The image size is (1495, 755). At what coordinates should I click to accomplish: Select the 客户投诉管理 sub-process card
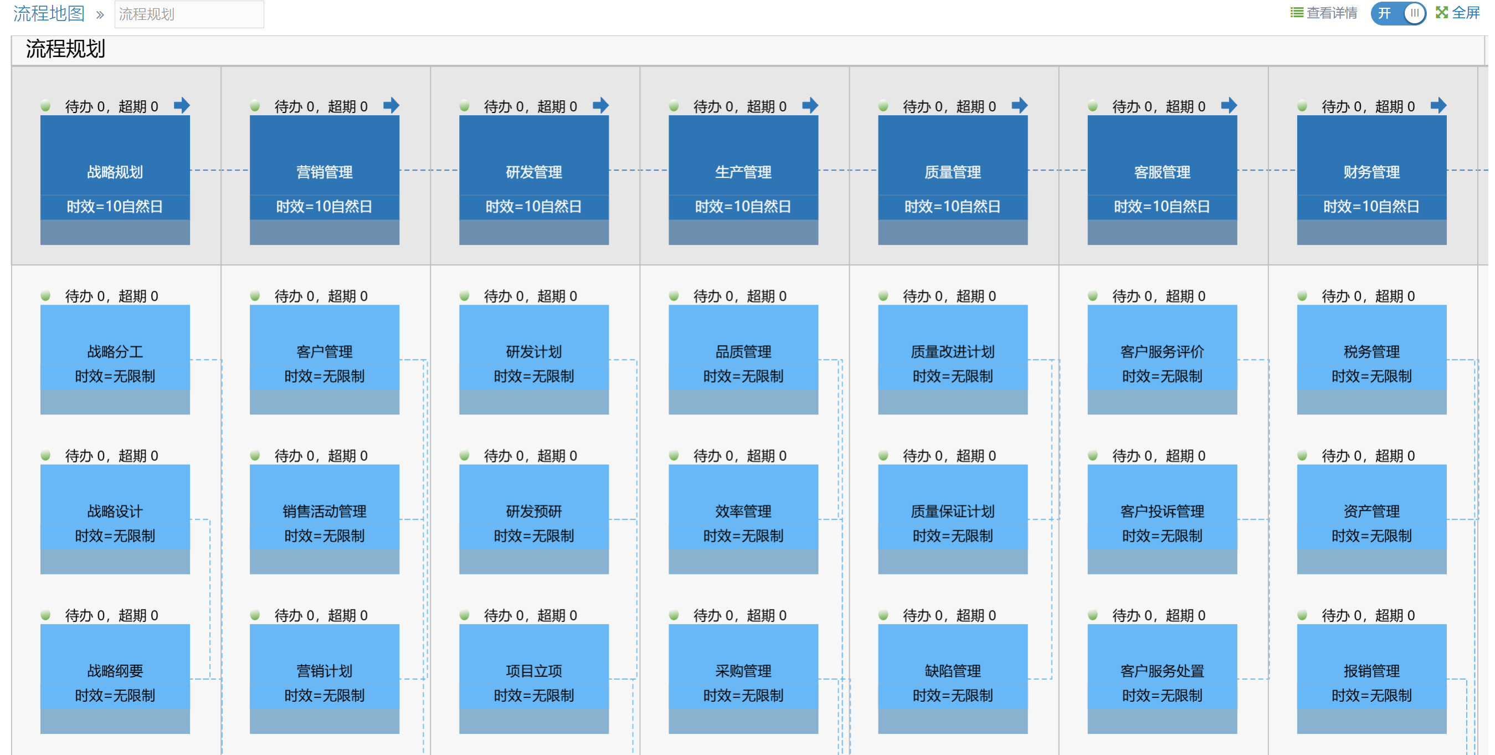[1163, 520]
